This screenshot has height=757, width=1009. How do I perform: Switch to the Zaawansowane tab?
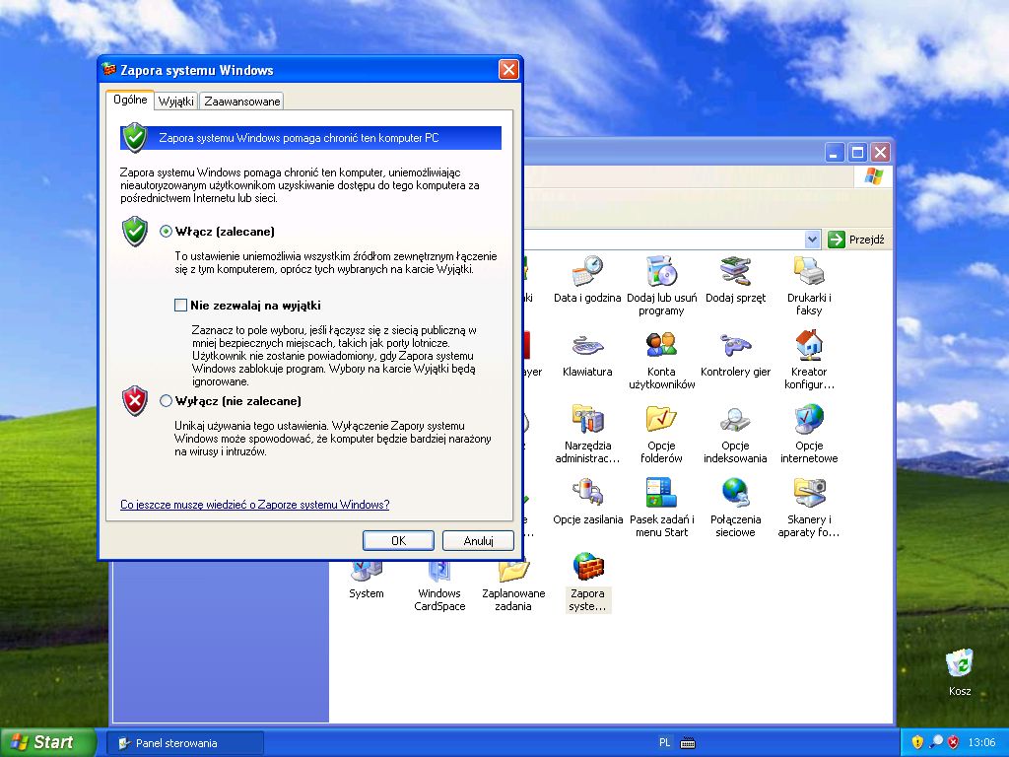pyautogui.click(x=242, y=102)
